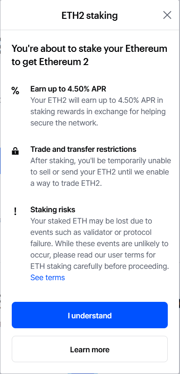Select Trade and transfer restrictions heading
The height and width of the screenshot is (374, 180).
(84, 150)
